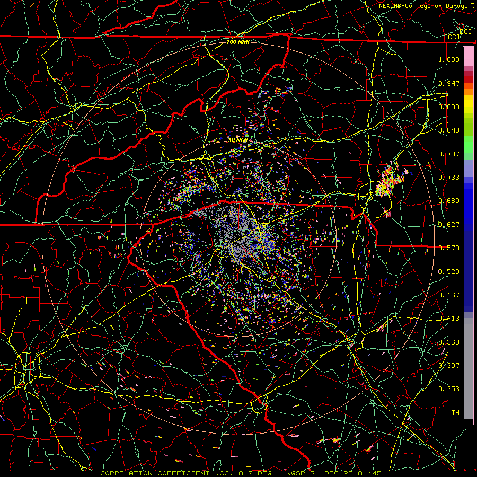Screen dimensions: 477x477
Task: Pick the pink segment at the color scale top
Action: pos(468,57)
